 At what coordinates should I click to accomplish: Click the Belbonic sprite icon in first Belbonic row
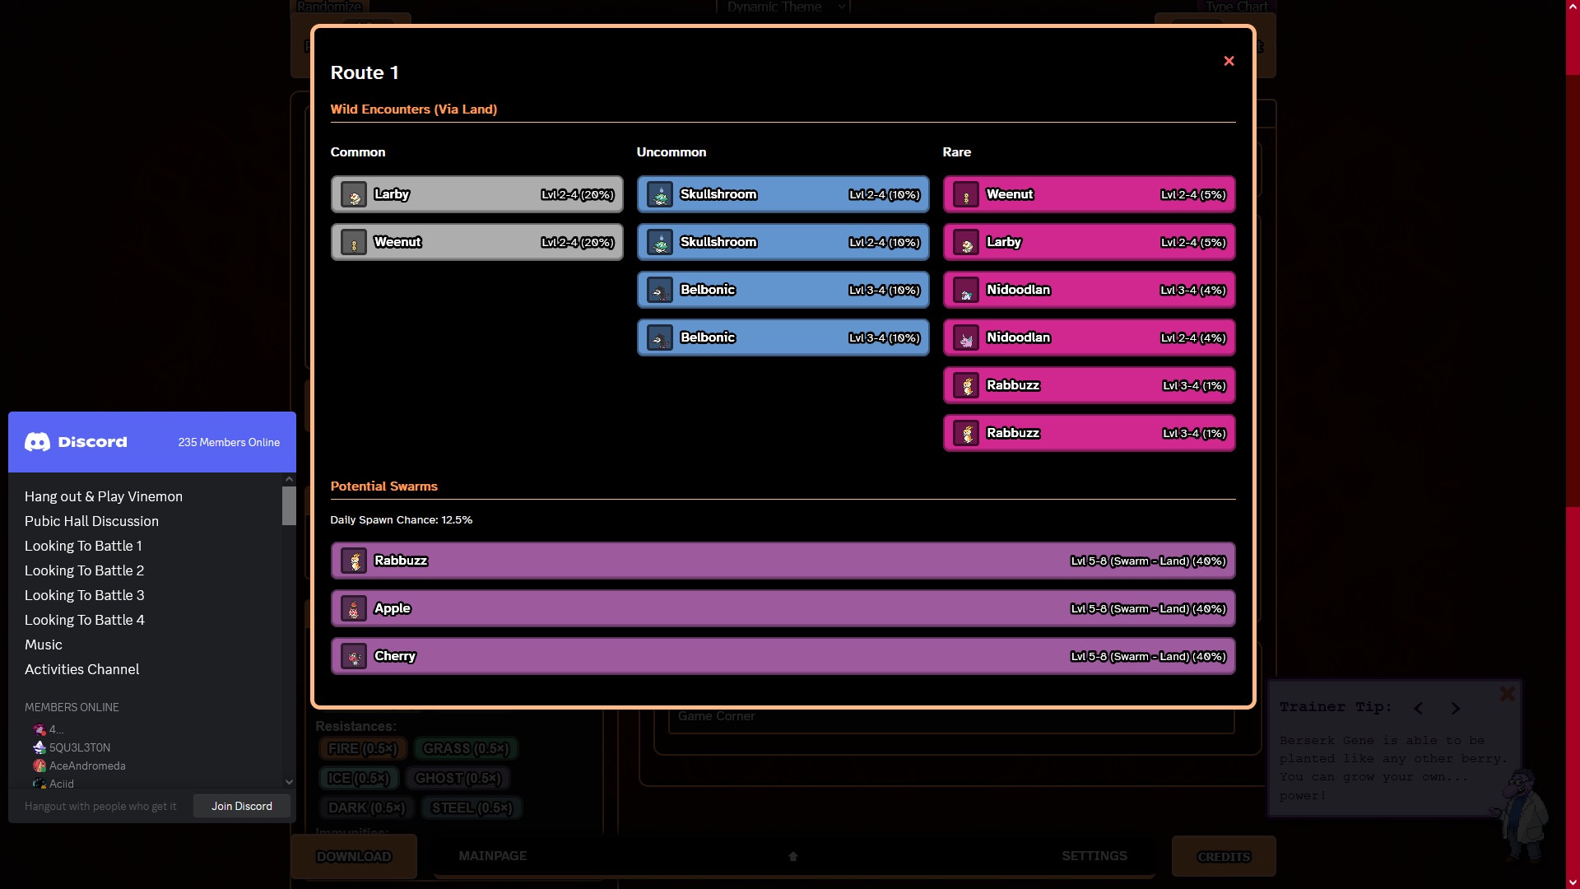pyautogui.click(x=660, y=291)
